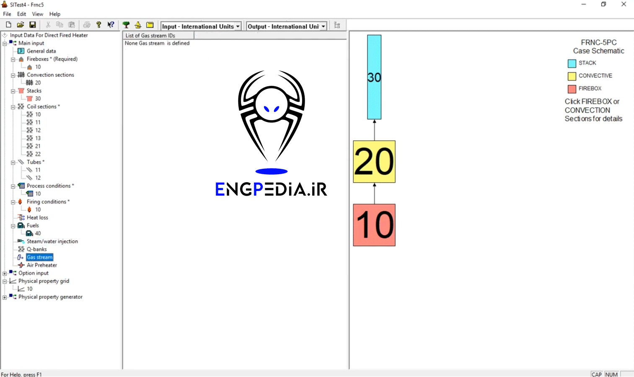Select coil section 13
The width and height of the screenshot is (634, 377).
coord(38,138)
